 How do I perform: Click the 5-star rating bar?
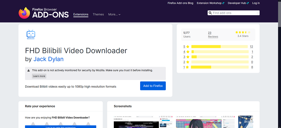(220, 47)
